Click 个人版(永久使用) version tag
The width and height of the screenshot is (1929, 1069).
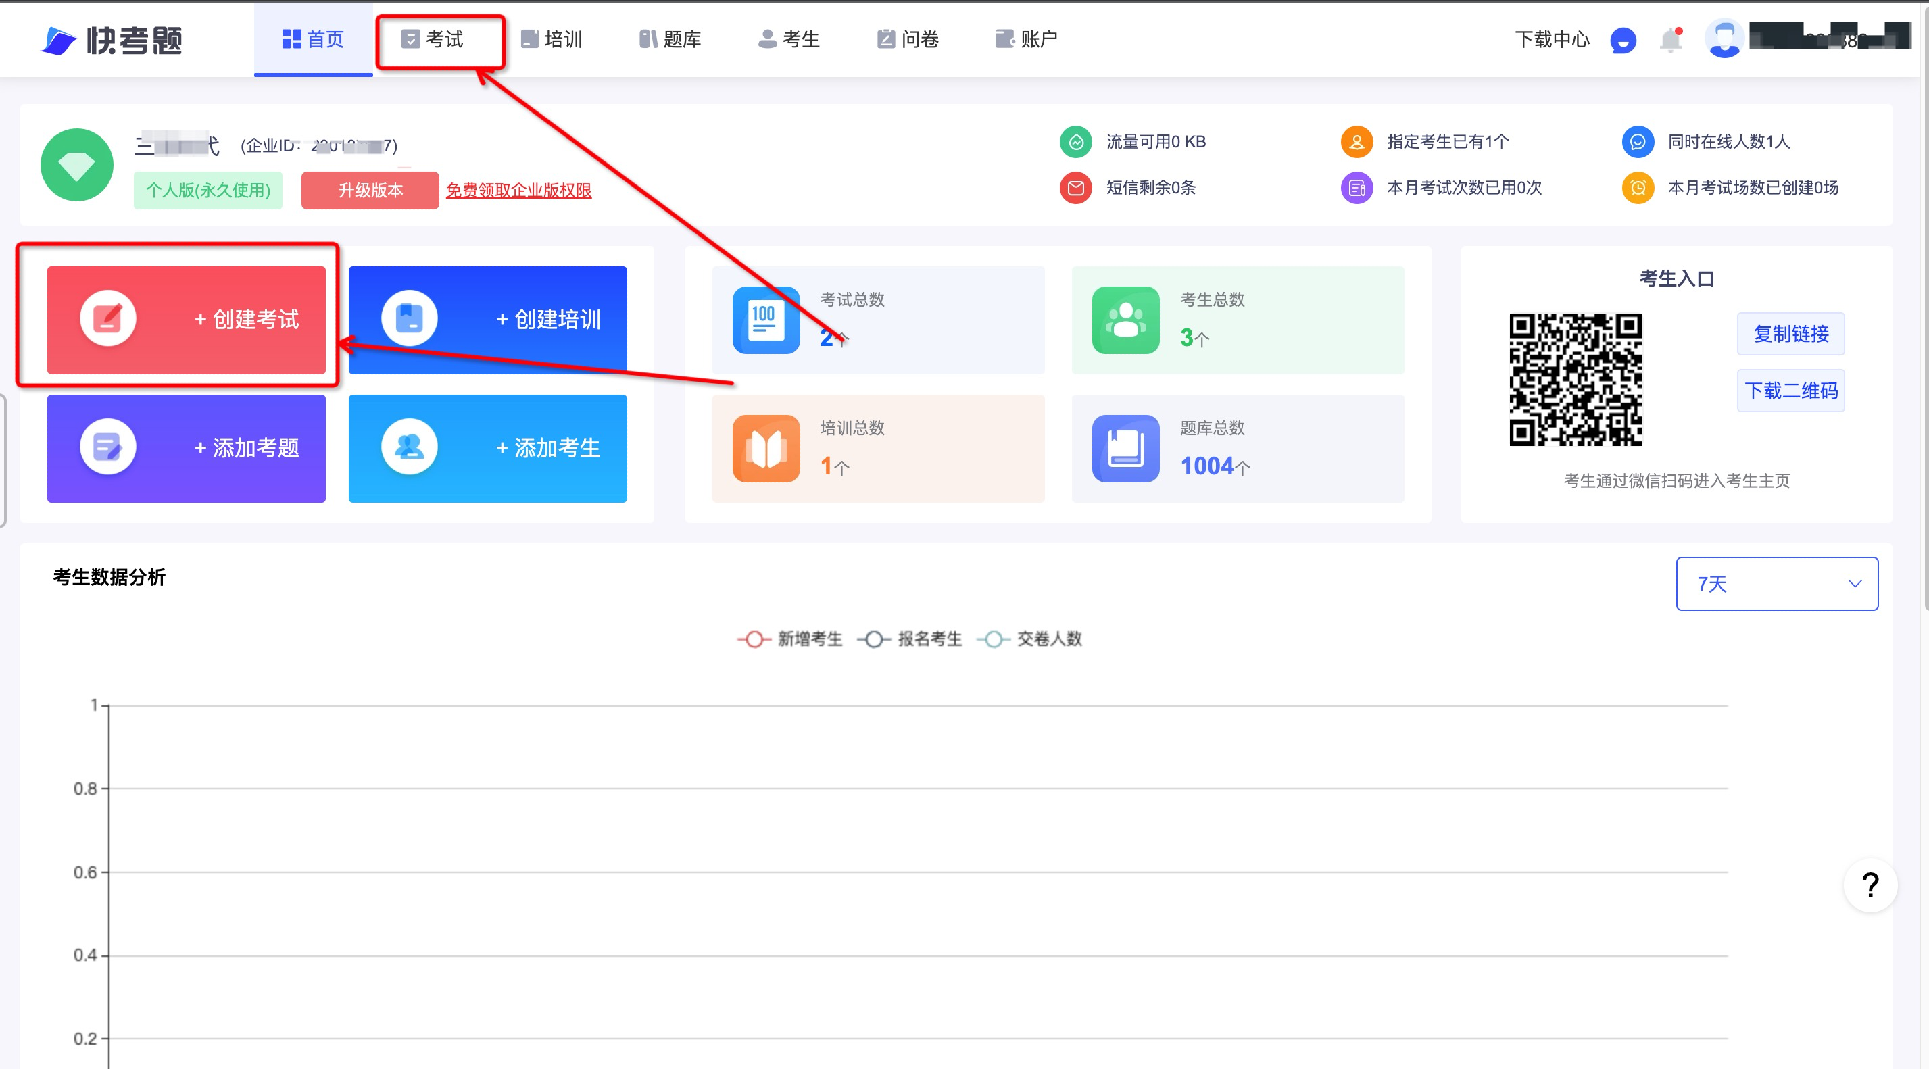click(x=208, y=190)
